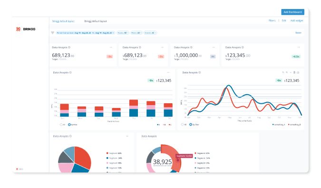Open more menu on $1,000,000 card

point(214,47)
